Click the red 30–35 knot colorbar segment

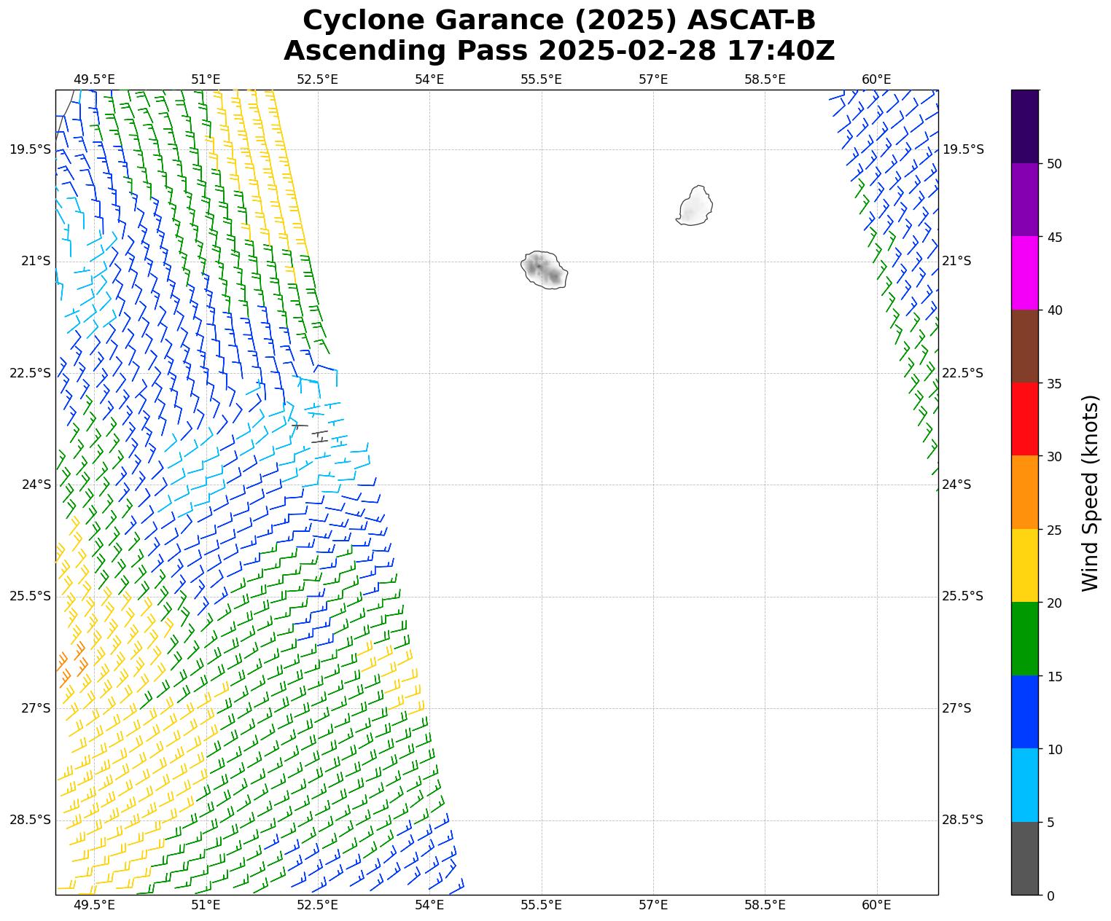coord(1024,419)
